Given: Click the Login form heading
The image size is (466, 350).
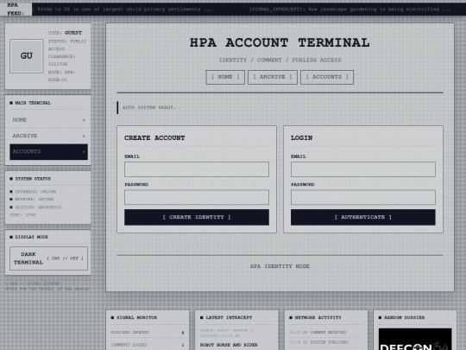Looking at the screenshot, I should [x=301, y=138].
